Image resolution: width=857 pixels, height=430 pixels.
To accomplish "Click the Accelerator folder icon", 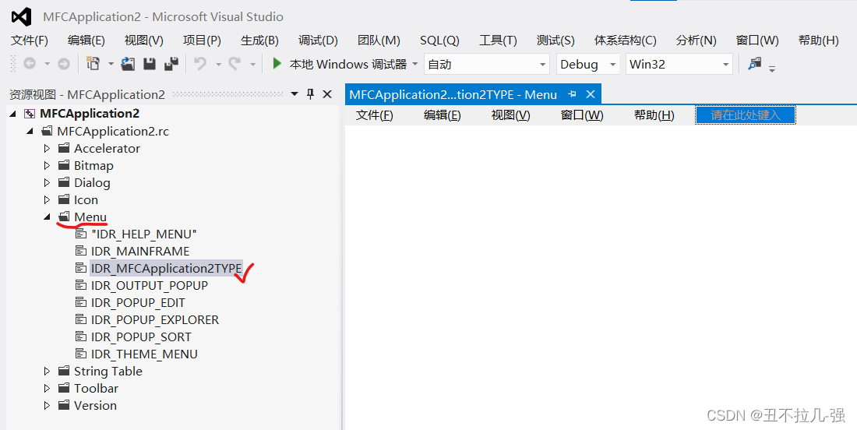I will click(65, 148).
